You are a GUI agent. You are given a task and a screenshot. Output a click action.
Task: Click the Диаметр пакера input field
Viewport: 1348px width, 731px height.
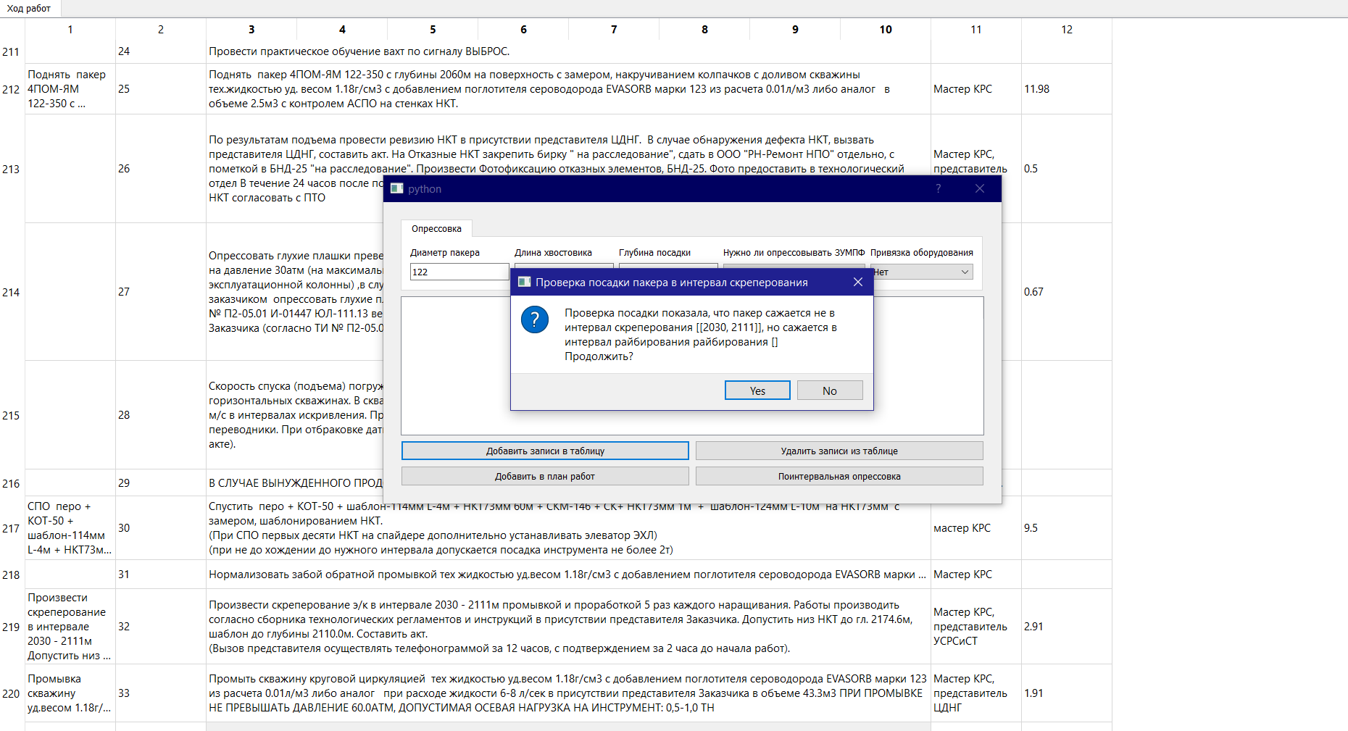pyautogui.click(x=459, y=272)
